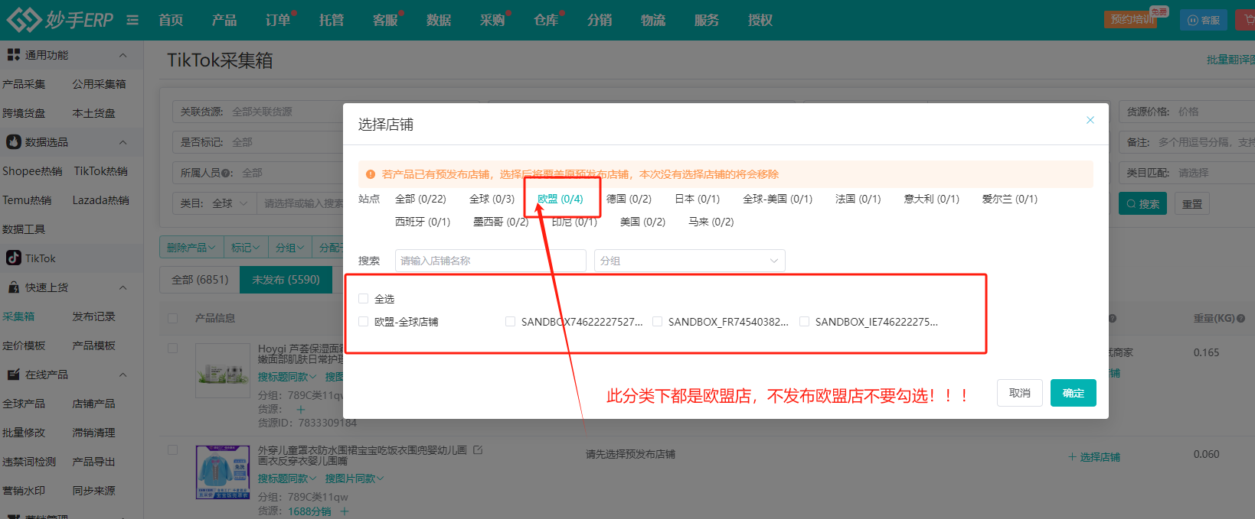Click the help icon beside 所属人员
Image resolution: width=1255 pixels, height=519 pixels.
click(x=227, y=173)
